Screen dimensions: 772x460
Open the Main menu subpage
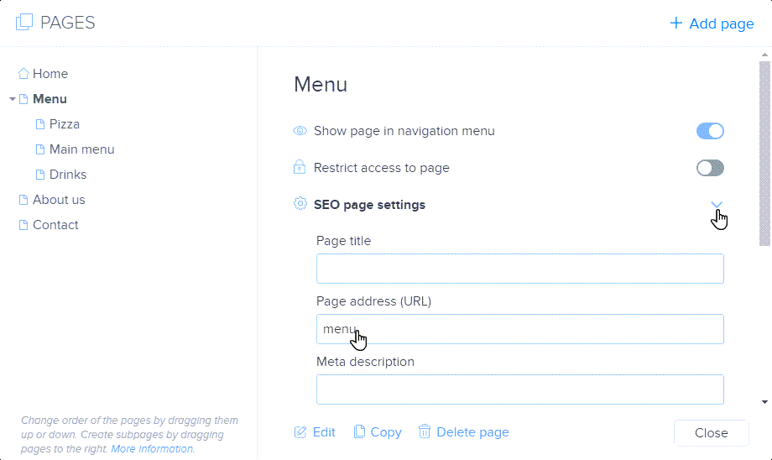(81, 149)
